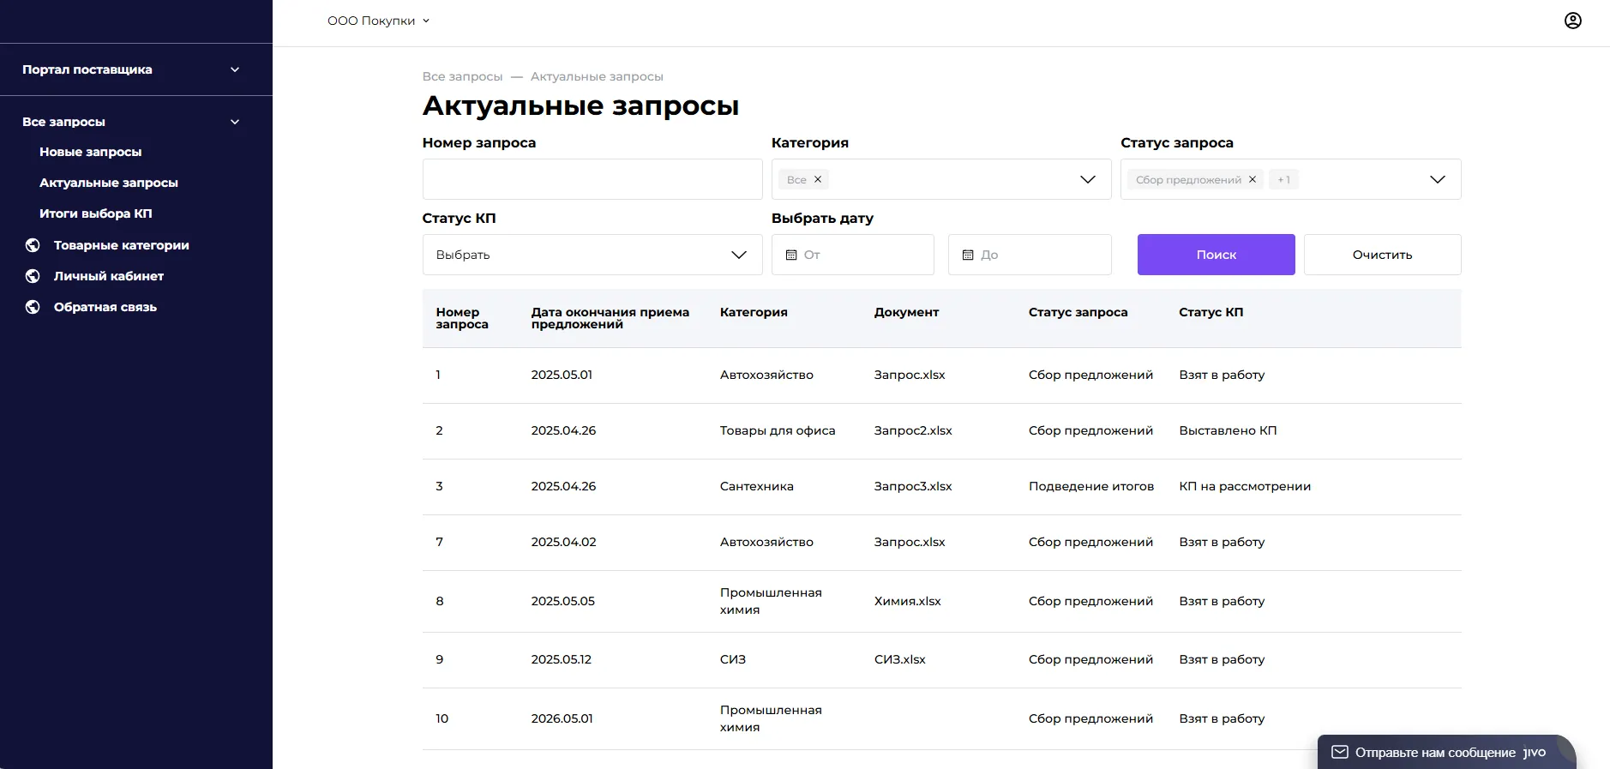
Task: Click the Очистить button
Action: pos(1382,255)
